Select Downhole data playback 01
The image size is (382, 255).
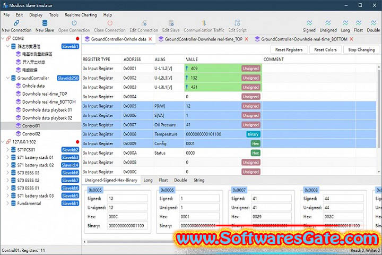(47, 110)
